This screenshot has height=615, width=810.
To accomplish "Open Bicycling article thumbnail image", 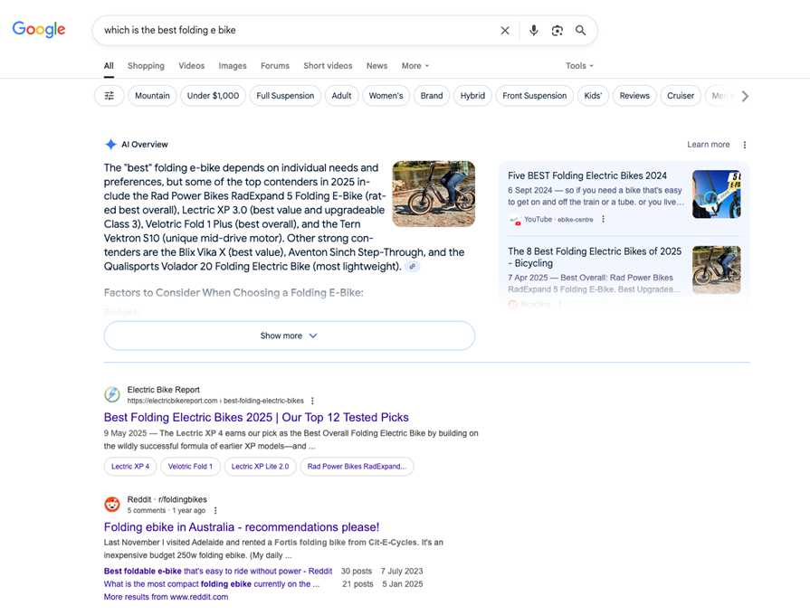I will pos(717,270).
